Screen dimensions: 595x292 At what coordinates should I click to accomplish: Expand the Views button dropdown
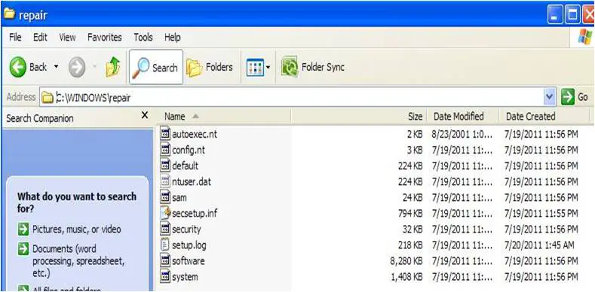268,68
